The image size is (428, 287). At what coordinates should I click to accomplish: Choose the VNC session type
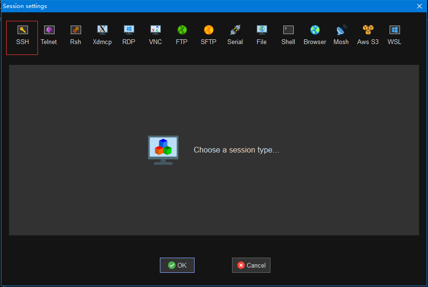pos(155,35)
